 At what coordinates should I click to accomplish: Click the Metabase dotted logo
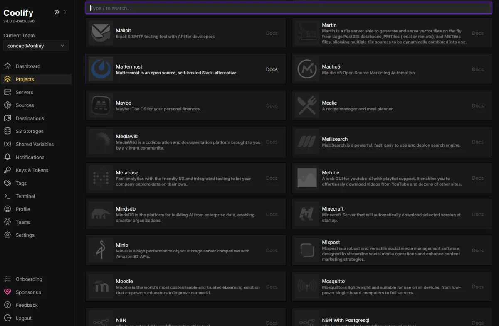(101, 178)
